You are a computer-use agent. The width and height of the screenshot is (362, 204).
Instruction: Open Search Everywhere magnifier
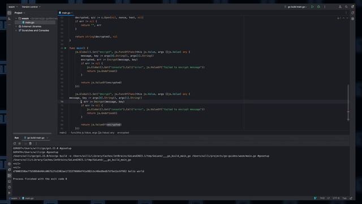pyautogui.click(x=346, y=7)
